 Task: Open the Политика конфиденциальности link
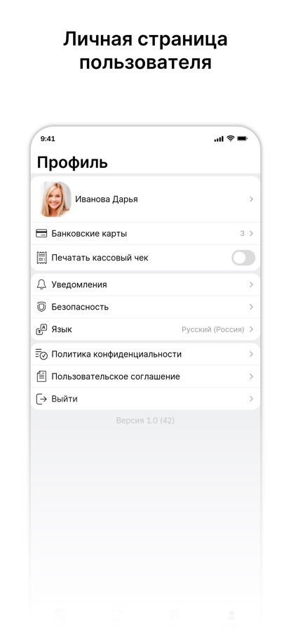(116, 355)
